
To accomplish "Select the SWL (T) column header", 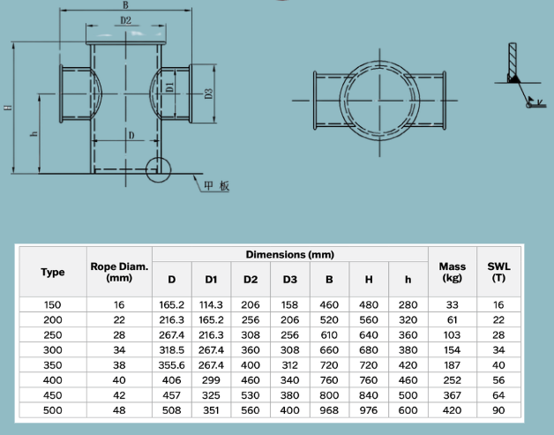I will [498, 272].
